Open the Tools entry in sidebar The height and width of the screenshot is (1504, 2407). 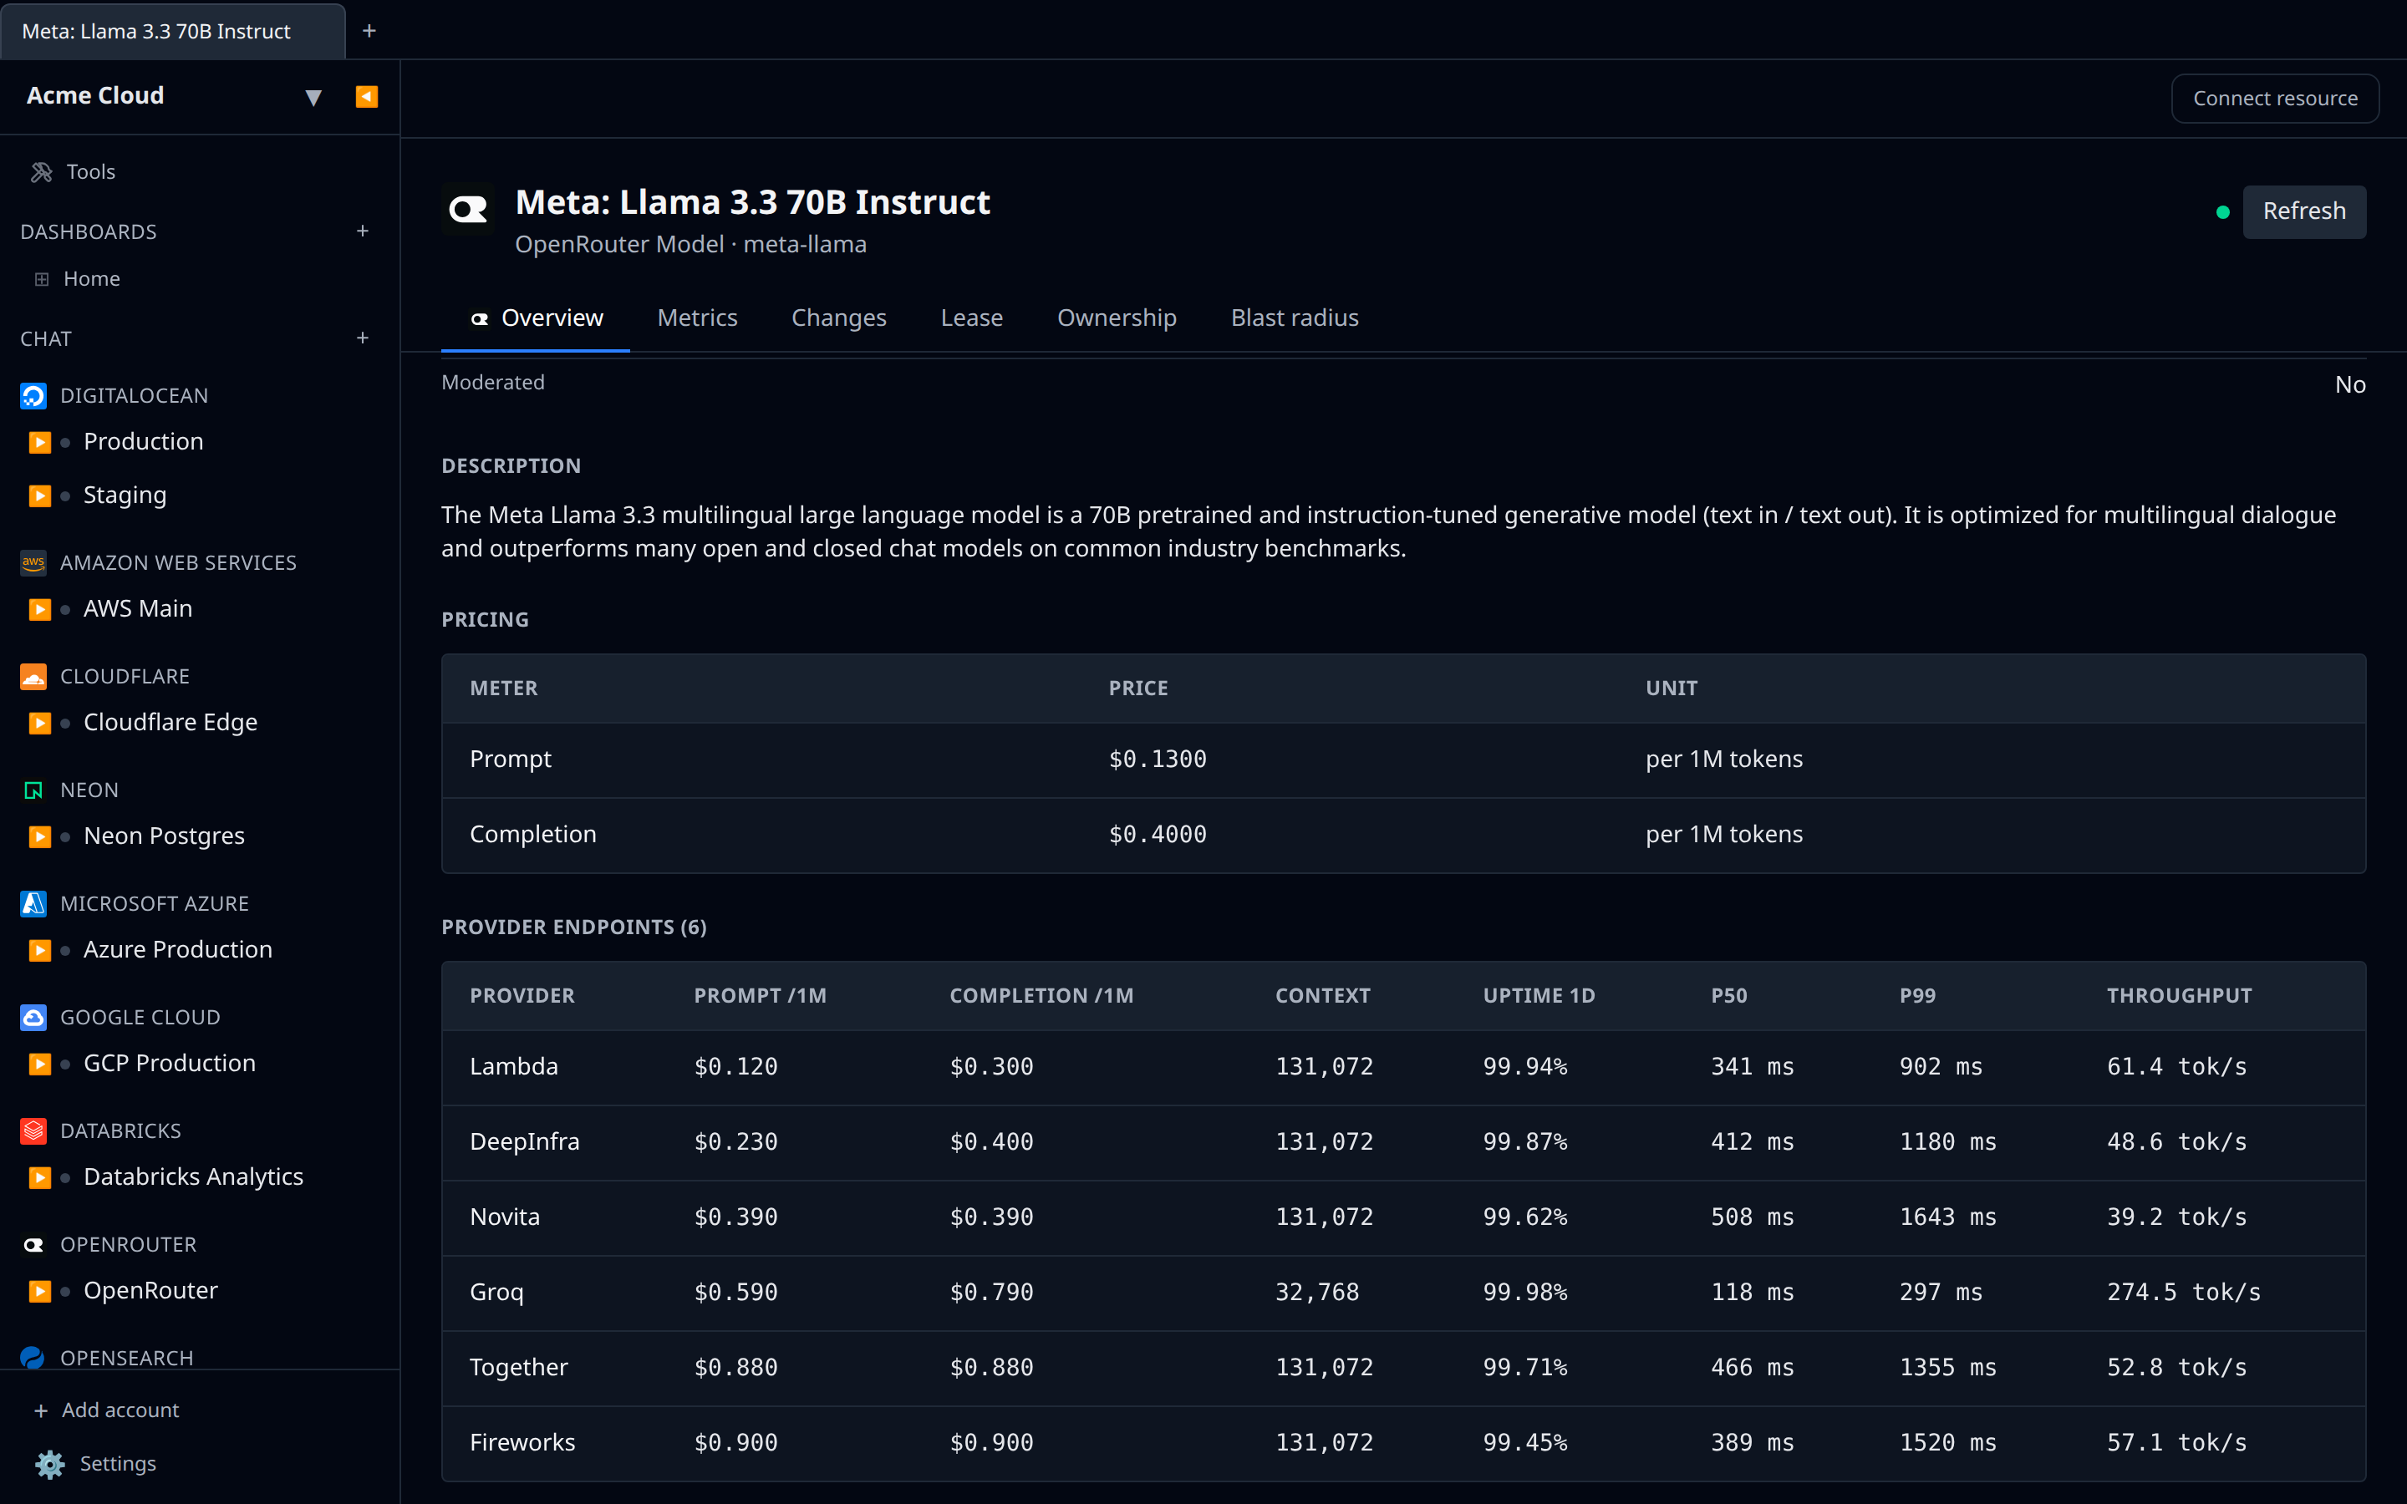90,172
